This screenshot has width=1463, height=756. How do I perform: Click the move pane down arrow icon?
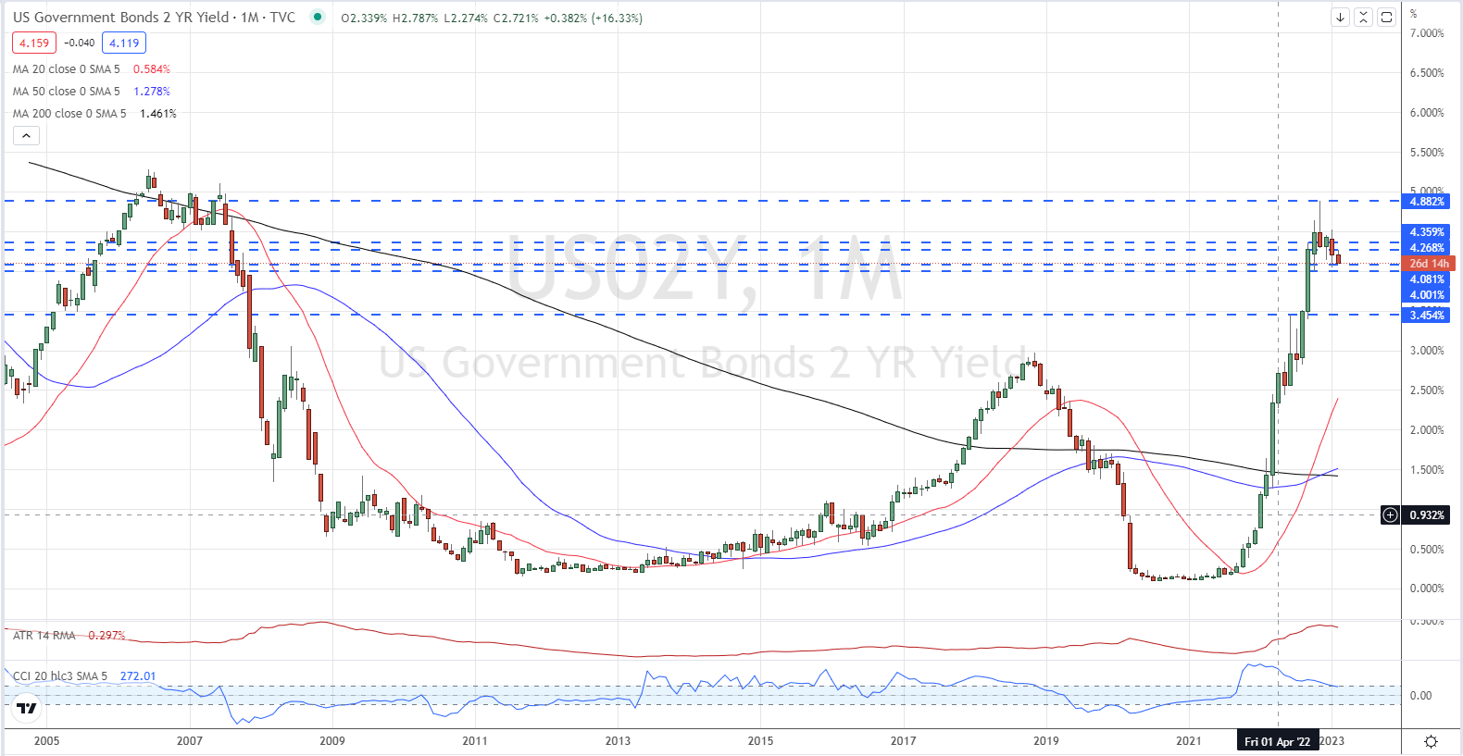[x=1340, y=17]
